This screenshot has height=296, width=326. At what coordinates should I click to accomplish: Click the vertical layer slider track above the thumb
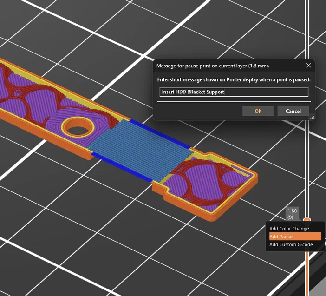point(307,108)
